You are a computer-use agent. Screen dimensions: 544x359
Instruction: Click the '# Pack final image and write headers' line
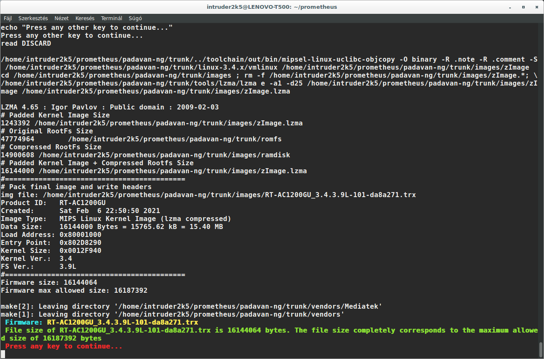tap(76, 187)
